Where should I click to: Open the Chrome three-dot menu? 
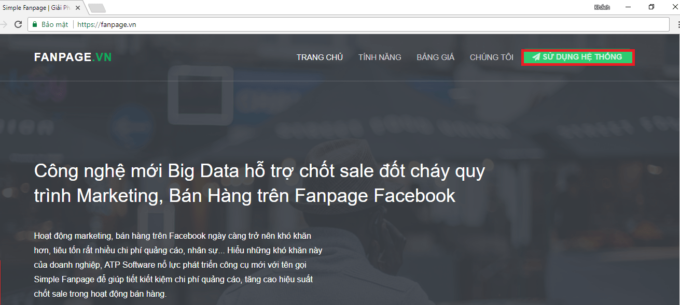[x=678, y=24]
